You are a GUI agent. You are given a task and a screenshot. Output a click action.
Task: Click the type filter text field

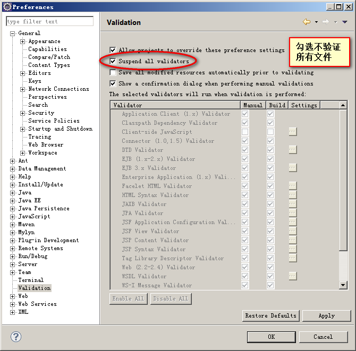49,22
